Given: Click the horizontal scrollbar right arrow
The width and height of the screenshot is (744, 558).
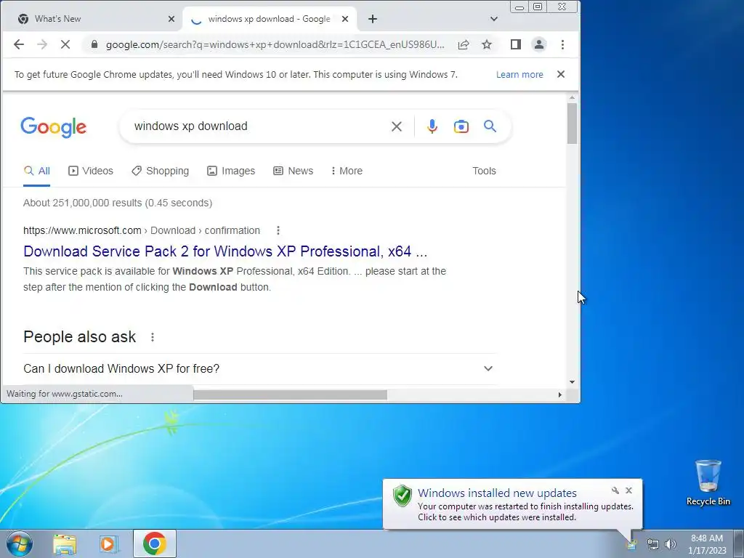Looking at the screenshot, I should (560, 395).
